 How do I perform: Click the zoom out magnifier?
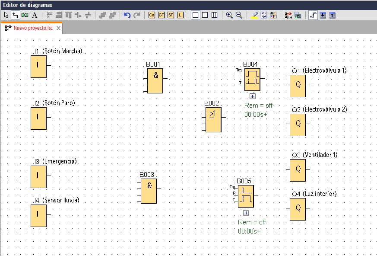239,15
